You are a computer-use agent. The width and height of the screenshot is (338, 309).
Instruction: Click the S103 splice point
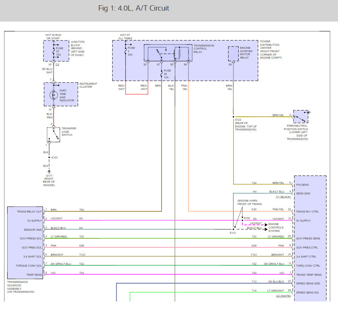[x=49, y=157]
